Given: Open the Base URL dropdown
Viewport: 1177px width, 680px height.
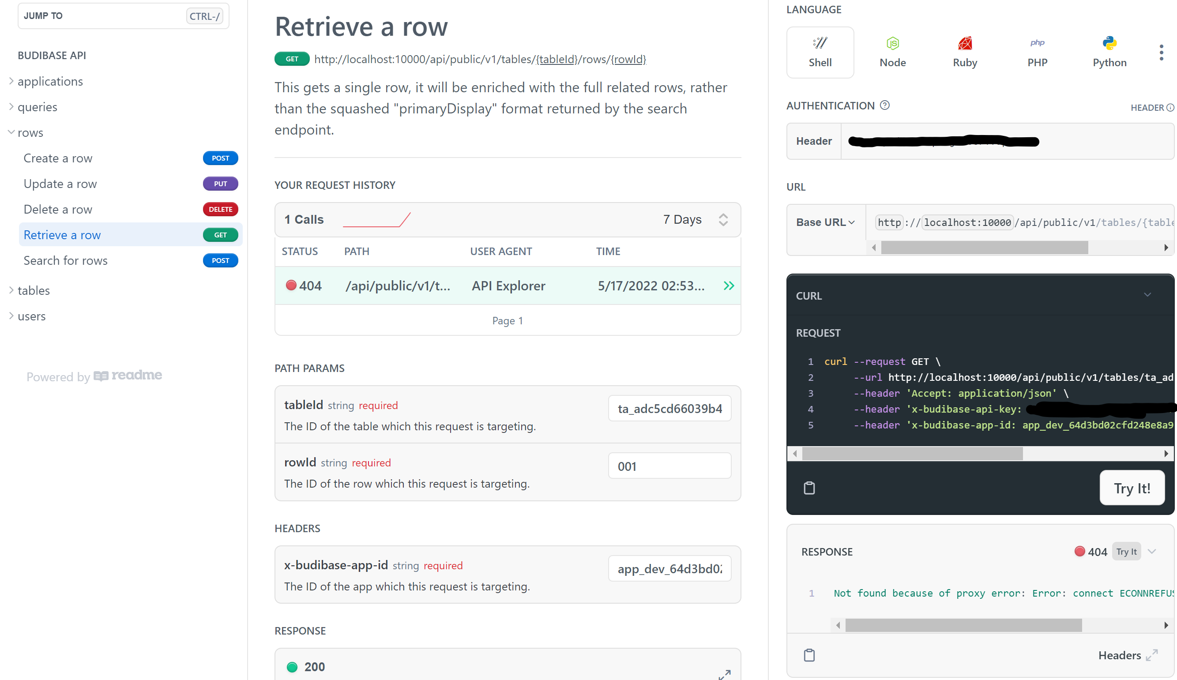Looking at the screenshot, I should pyautogui.click(x=826, y=222).
